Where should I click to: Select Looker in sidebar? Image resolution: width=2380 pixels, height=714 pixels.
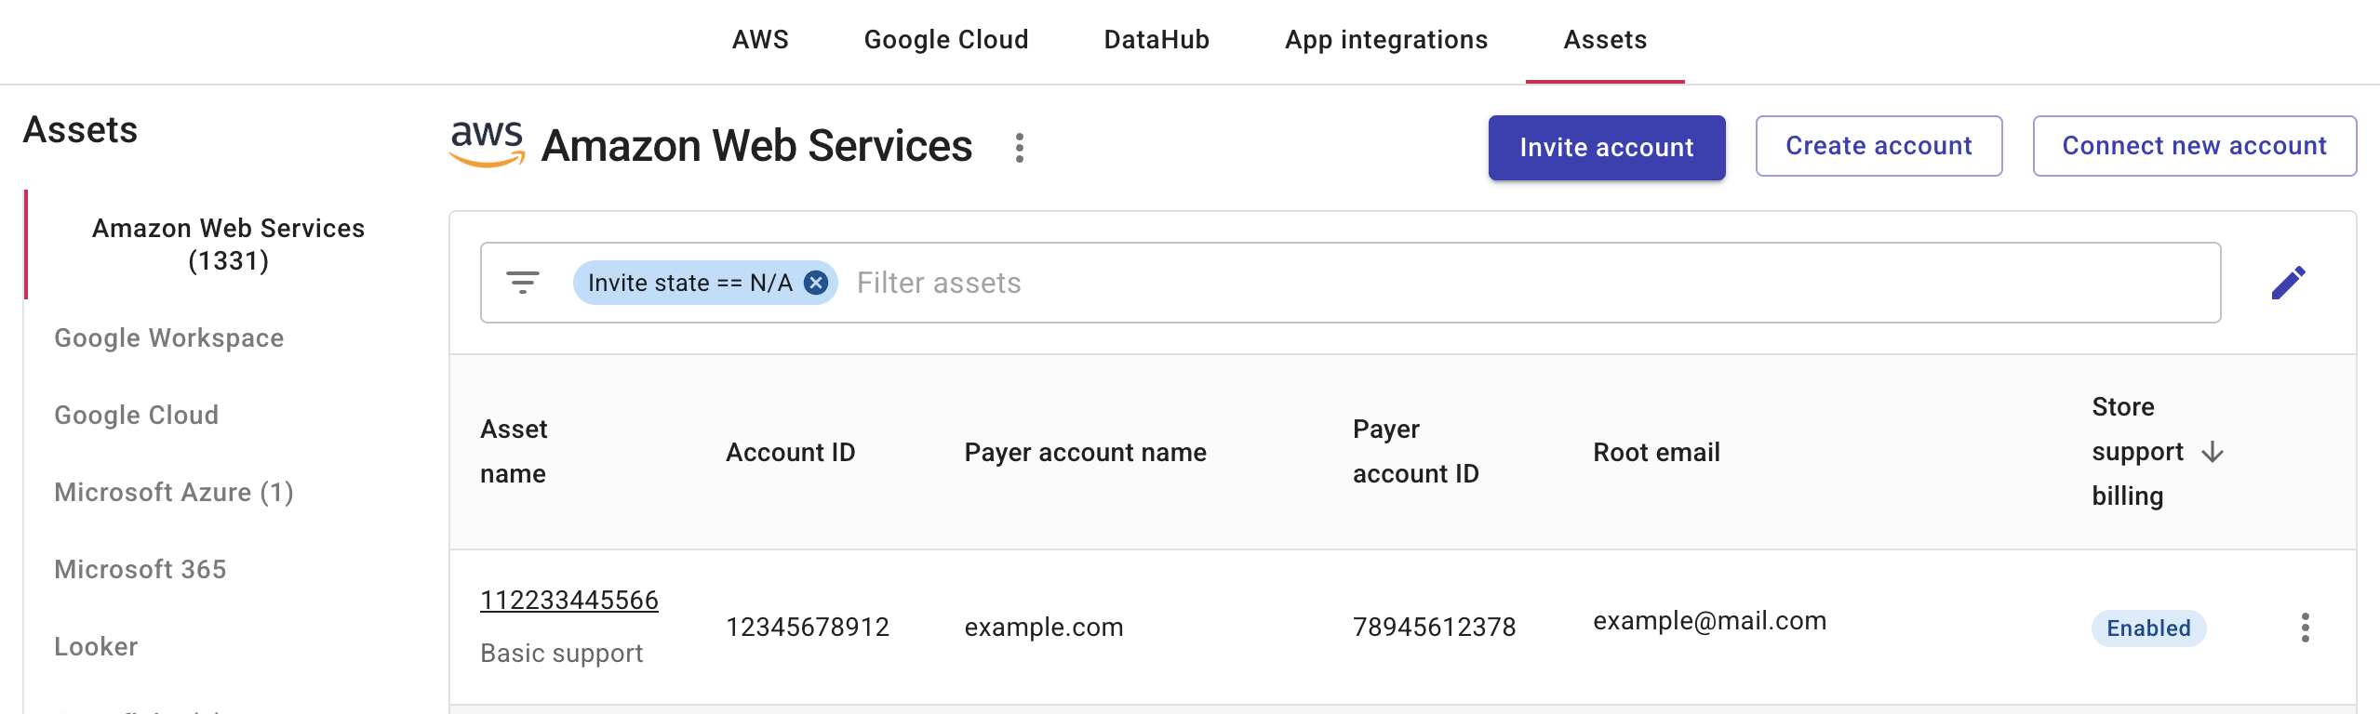(96, 647)
